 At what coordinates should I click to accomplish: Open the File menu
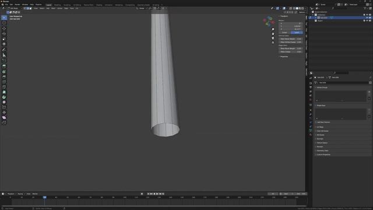(6, 5)
